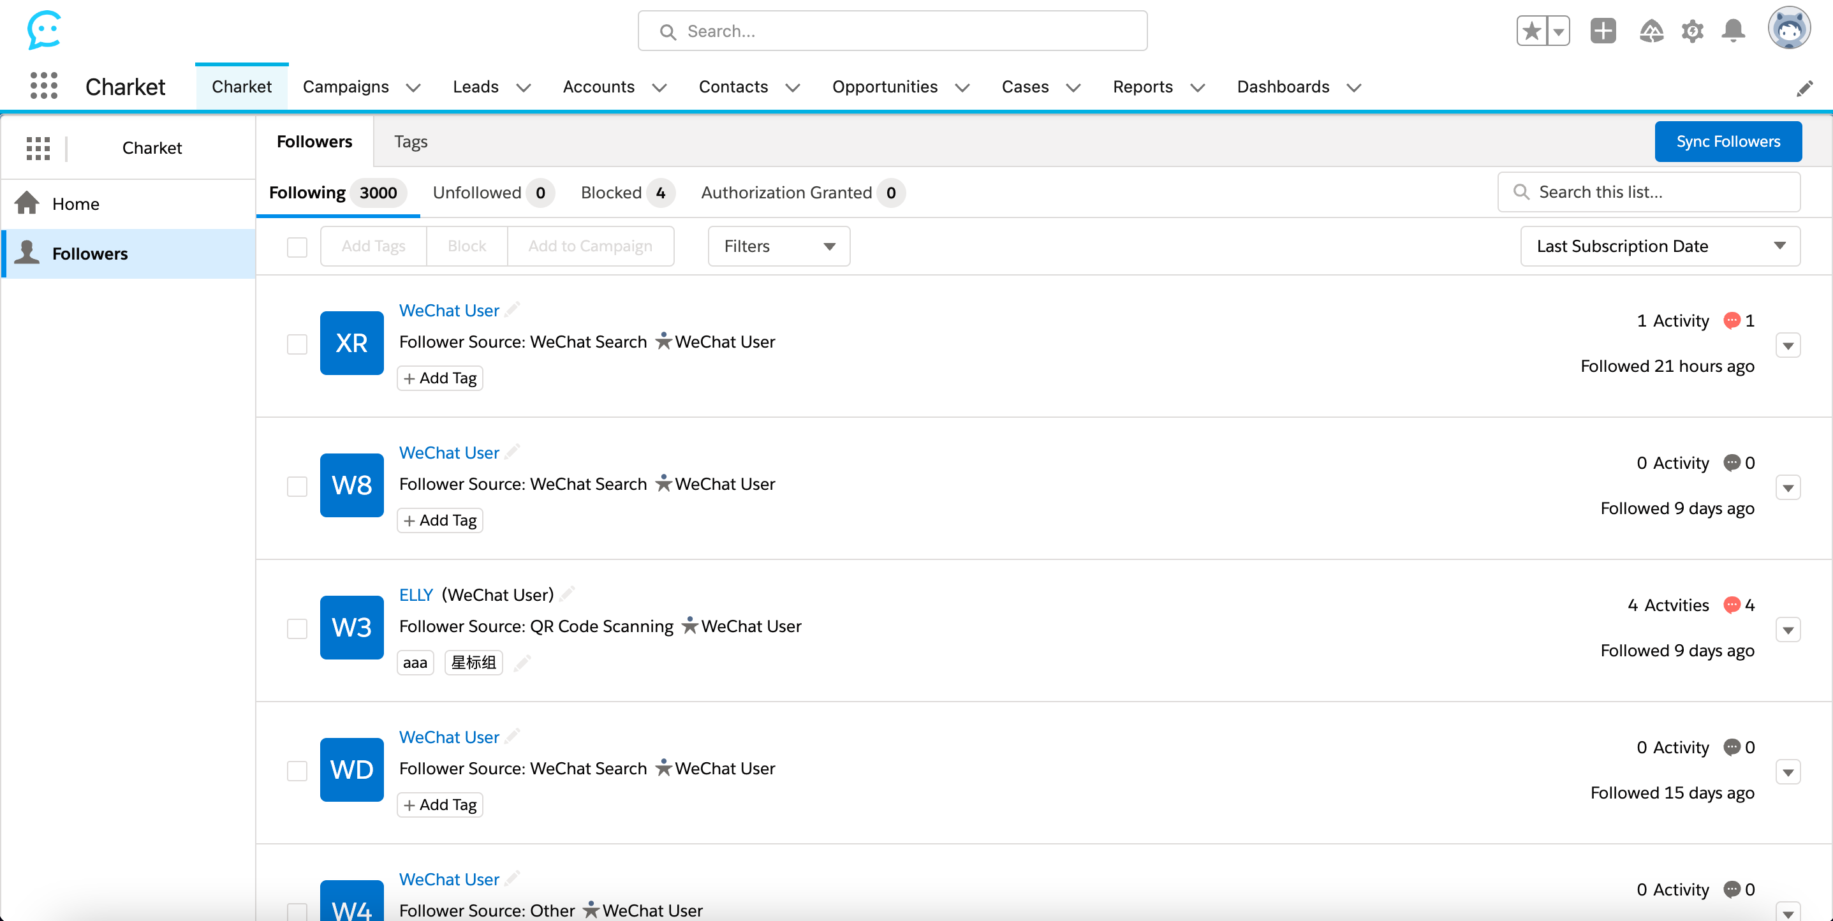Tick the checkbox for ELLY follower
The image size is (1833, 921).
pyautogui.click(x=297, y=628)
